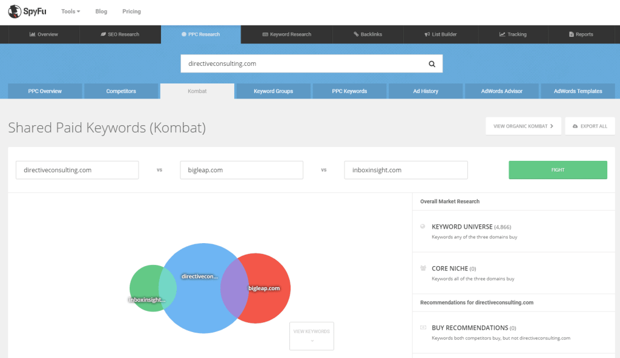Open the Keyword Research tab

[286, 34]
